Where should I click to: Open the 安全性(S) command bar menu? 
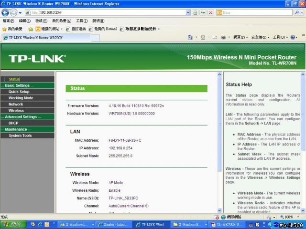click(260, 37)
